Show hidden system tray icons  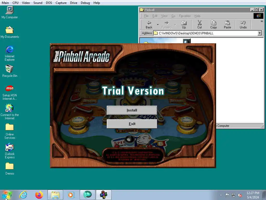click(221, 195)
